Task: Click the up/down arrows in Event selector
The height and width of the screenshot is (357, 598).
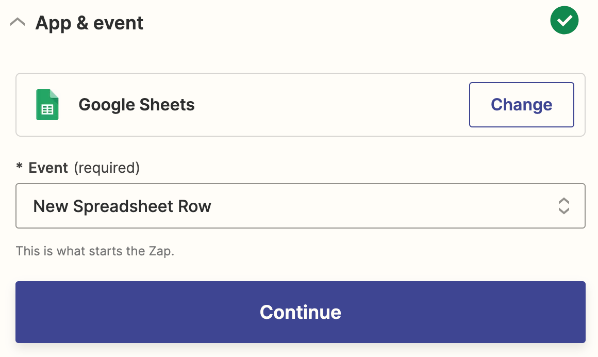Action: coord(563,206)
